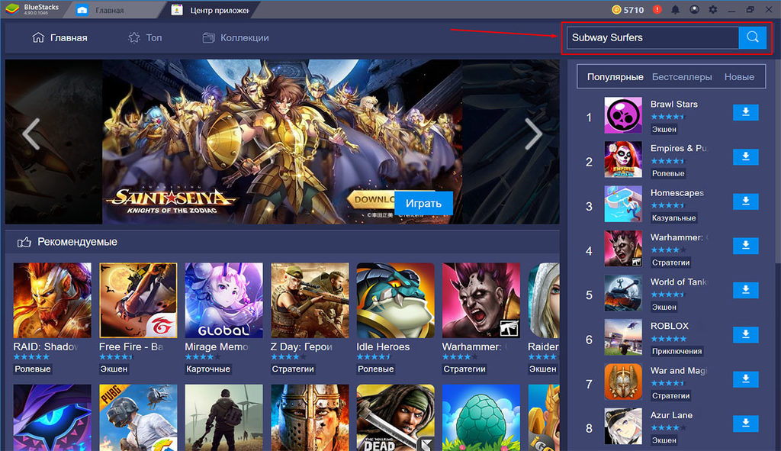The height and width of the screenshot is (451, 781).
Task: Open the account profile icon
Action: pos(694,9)
